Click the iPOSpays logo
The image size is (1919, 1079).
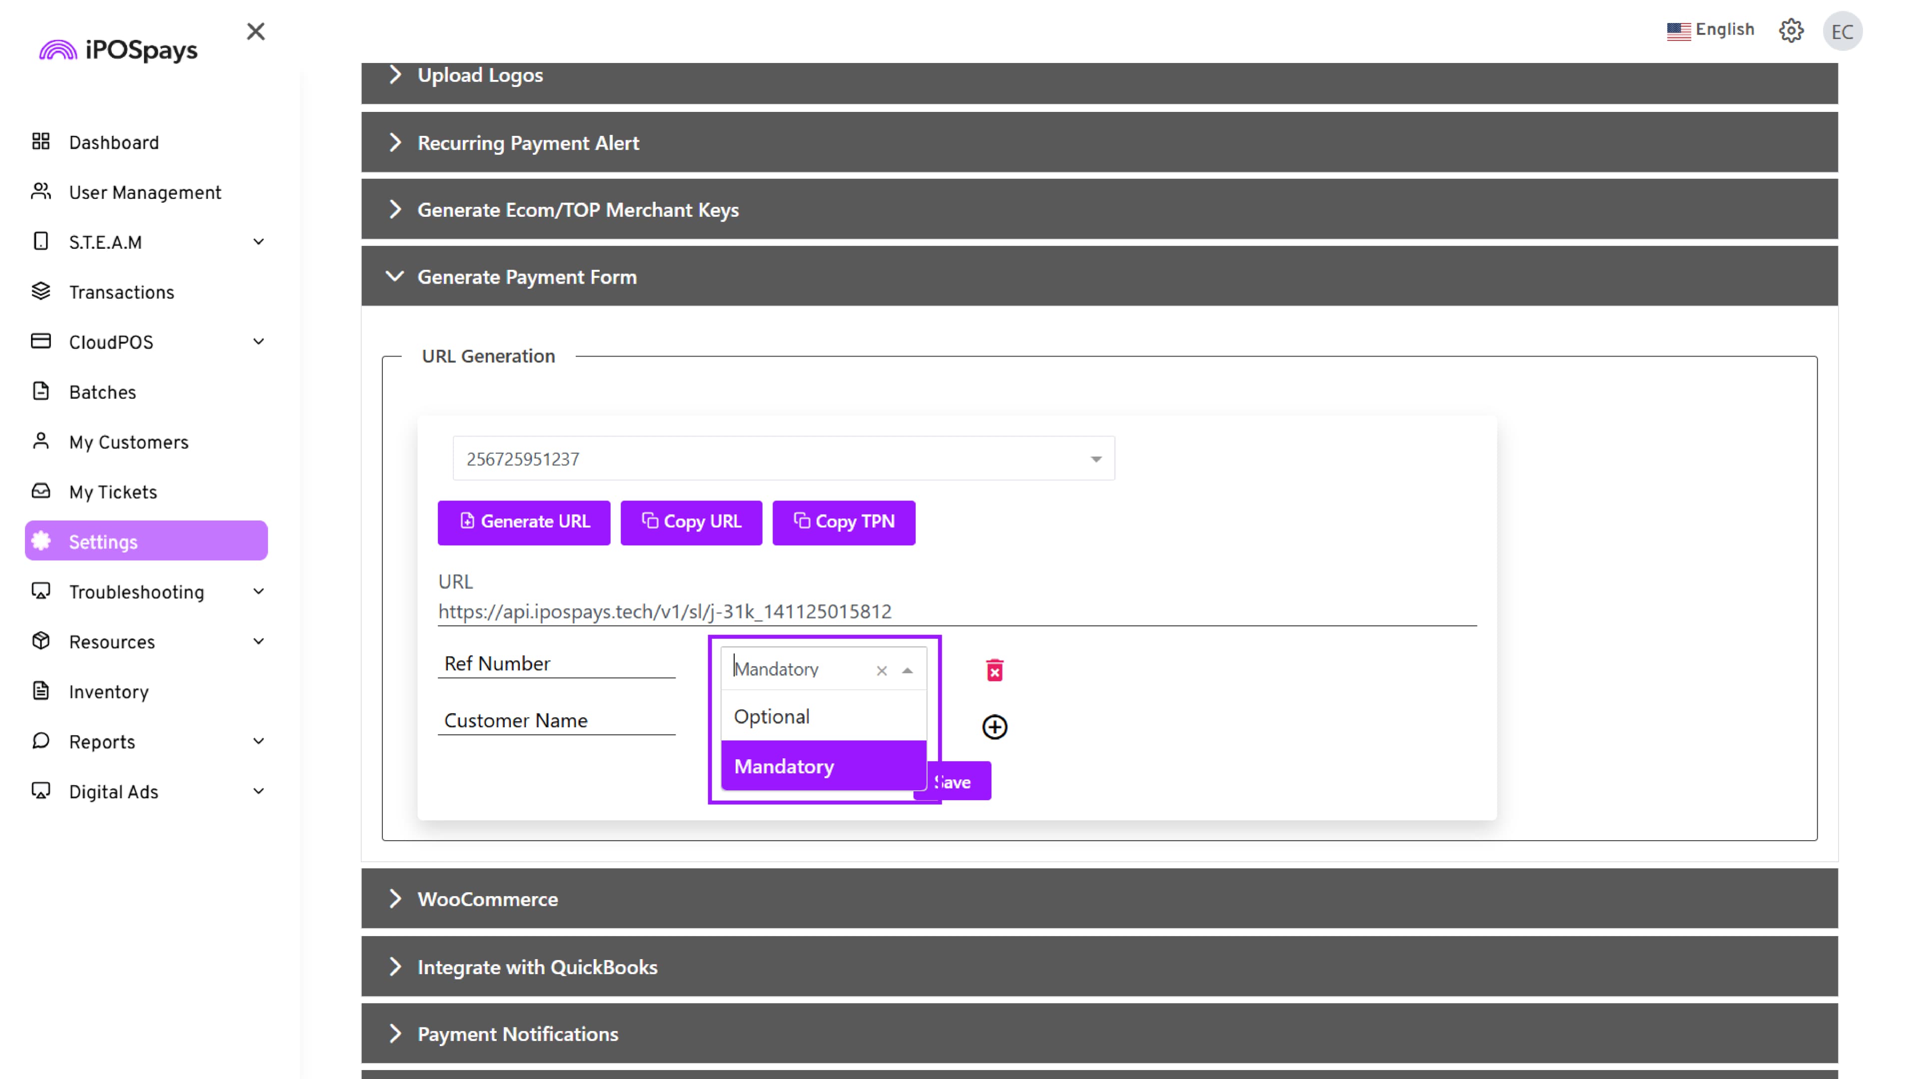pyautogui.click(x=119, y=50)
